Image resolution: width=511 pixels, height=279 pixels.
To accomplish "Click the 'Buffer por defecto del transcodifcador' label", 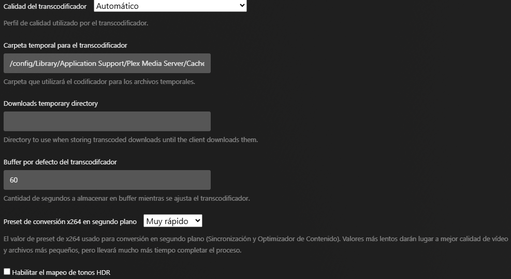I will [60, 162].
